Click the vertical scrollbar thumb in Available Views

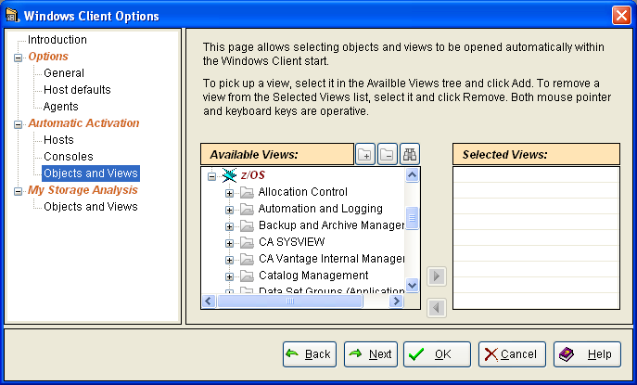point(412,218)
